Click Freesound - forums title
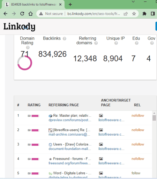Image resolution: width=157 pixels, height=179 pixels. (72, 159)
